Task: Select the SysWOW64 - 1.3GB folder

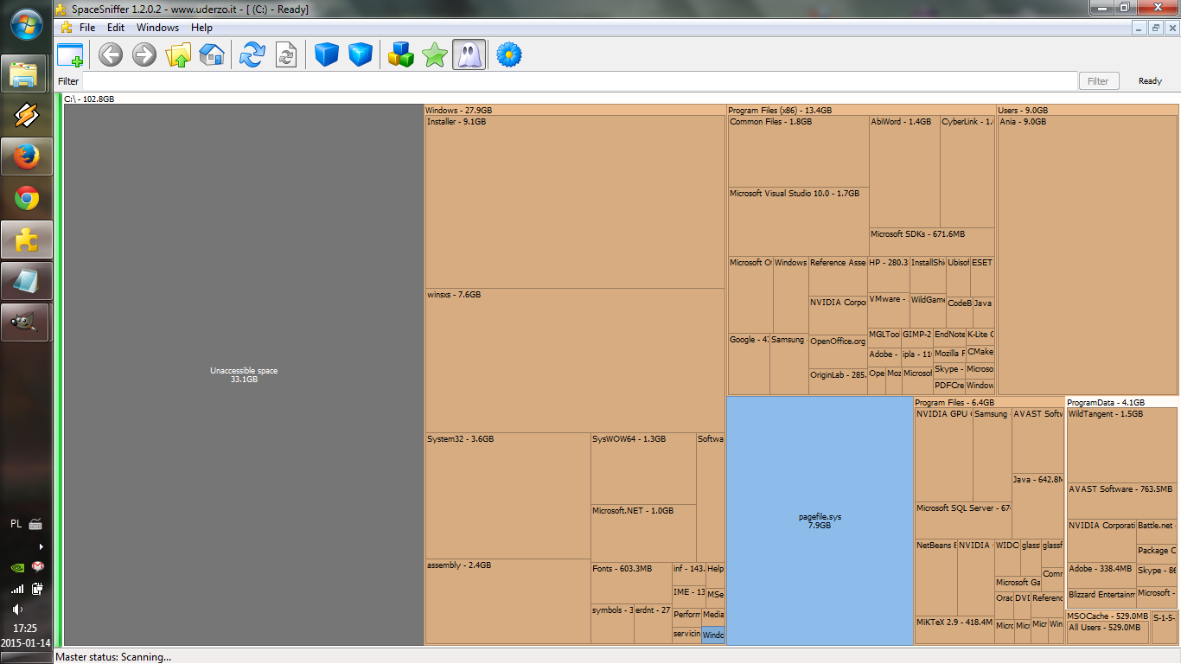Action: [x=643, y=469]
